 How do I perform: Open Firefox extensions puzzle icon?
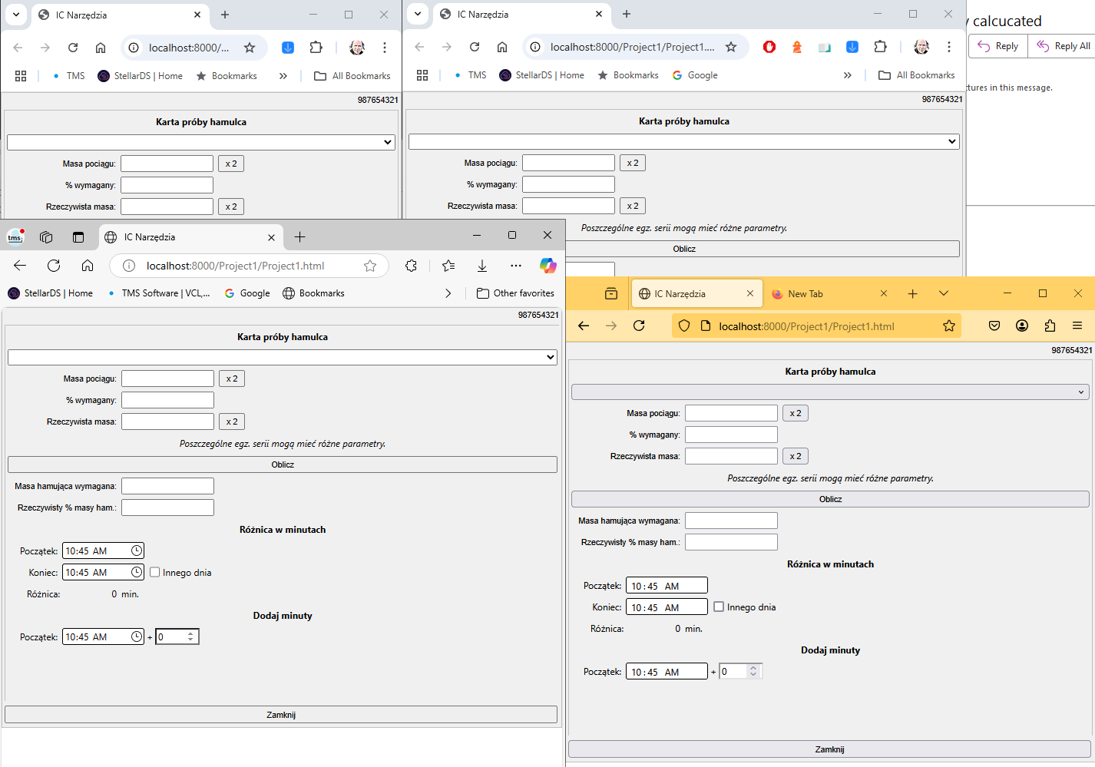[1050, 326]
